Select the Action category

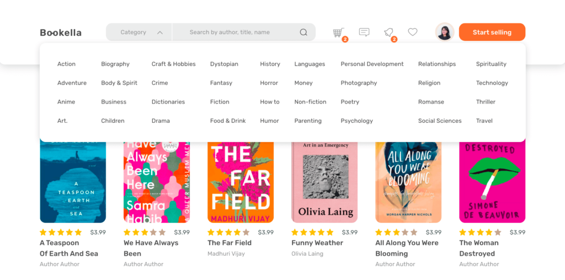pyautogui.click(x=66, y=64)
